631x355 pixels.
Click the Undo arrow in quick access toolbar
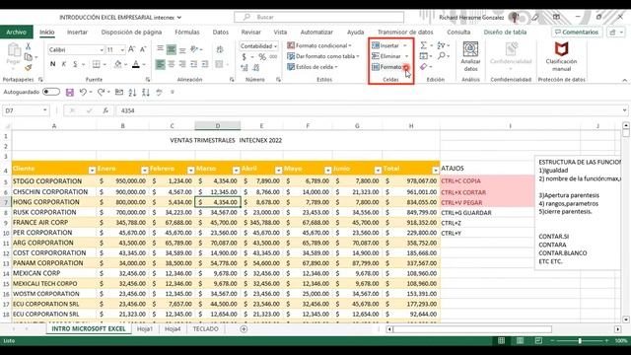(x=83, y=92)
